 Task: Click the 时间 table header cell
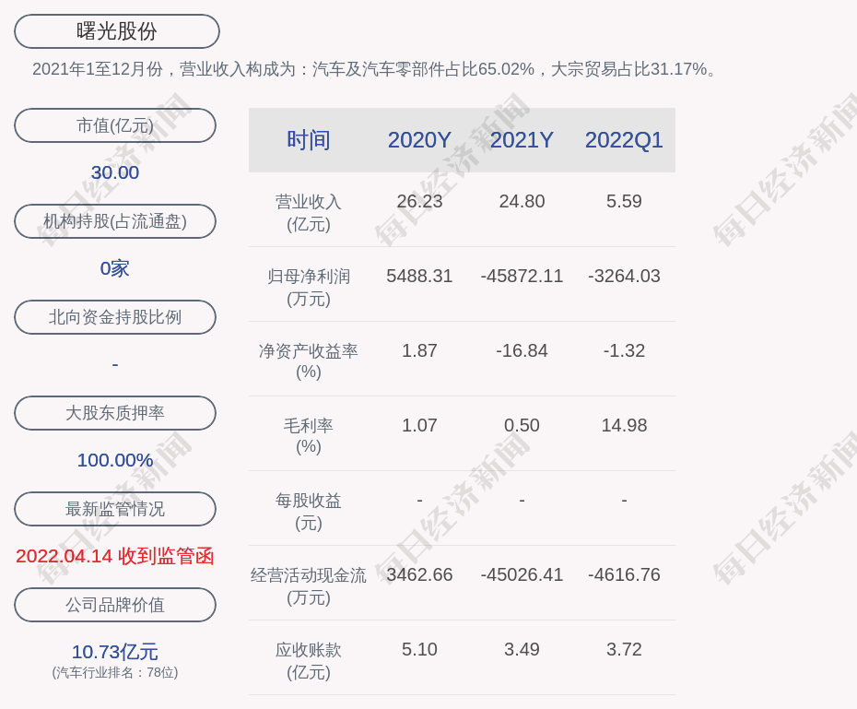pyautogui.click(x=309, y=140)
